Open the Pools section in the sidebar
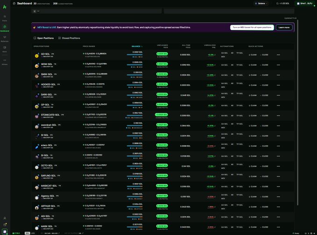 tap(5, 18)
